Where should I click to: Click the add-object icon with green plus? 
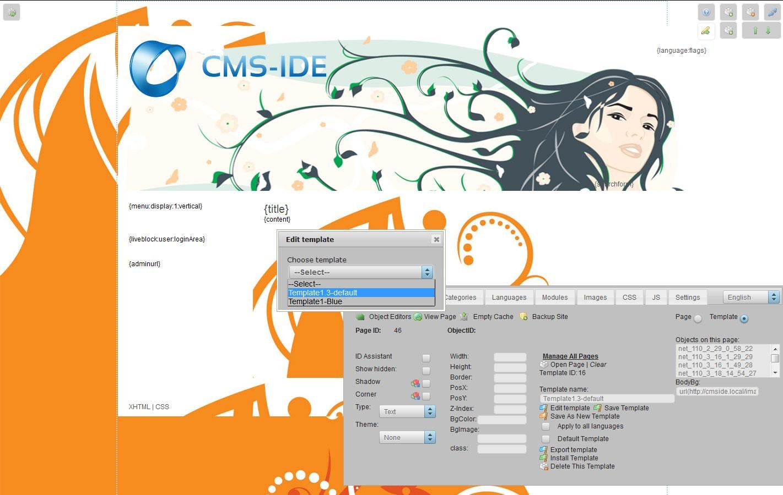(x=728, y=12)
